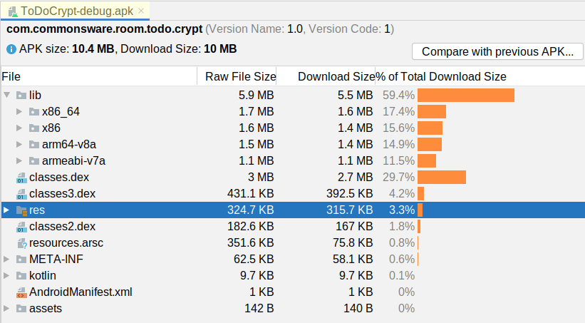Click the resources.arsc file icon
This screenshot has height=323, width=585.
click(x=22, y=243)
